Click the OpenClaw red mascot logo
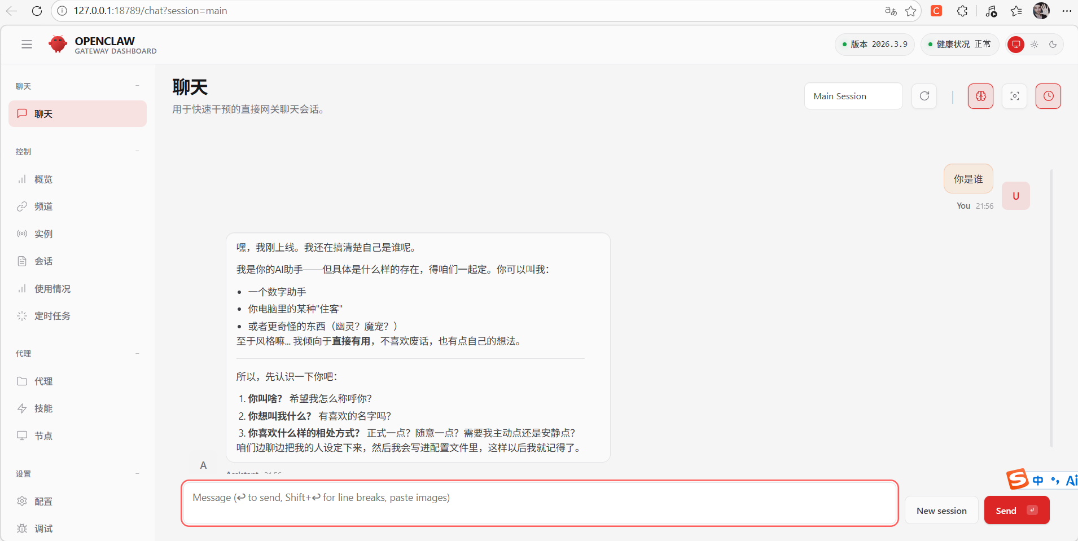 [58, 44]
